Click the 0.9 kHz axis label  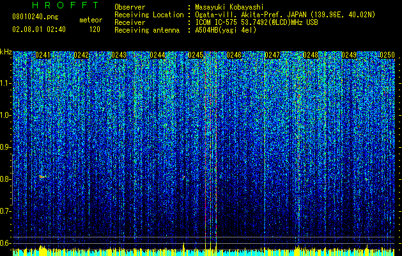click(x=5, y=147)
